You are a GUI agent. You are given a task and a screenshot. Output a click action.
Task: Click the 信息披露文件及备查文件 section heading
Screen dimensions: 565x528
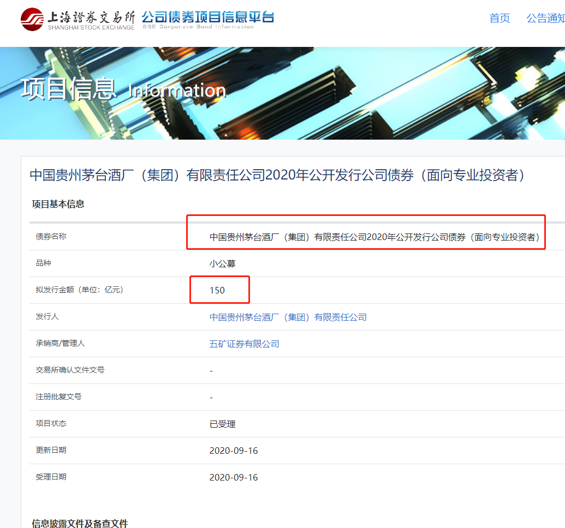pyautogui.click(x=80, y=523)
